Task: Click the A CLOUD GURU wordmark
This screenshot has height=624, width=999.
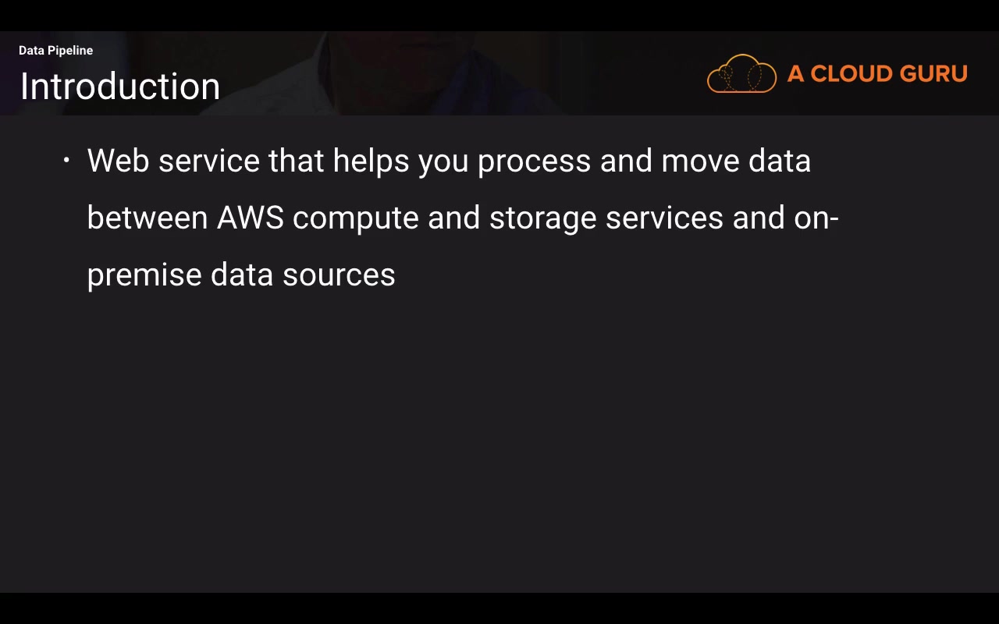Action: coord(877,74)
